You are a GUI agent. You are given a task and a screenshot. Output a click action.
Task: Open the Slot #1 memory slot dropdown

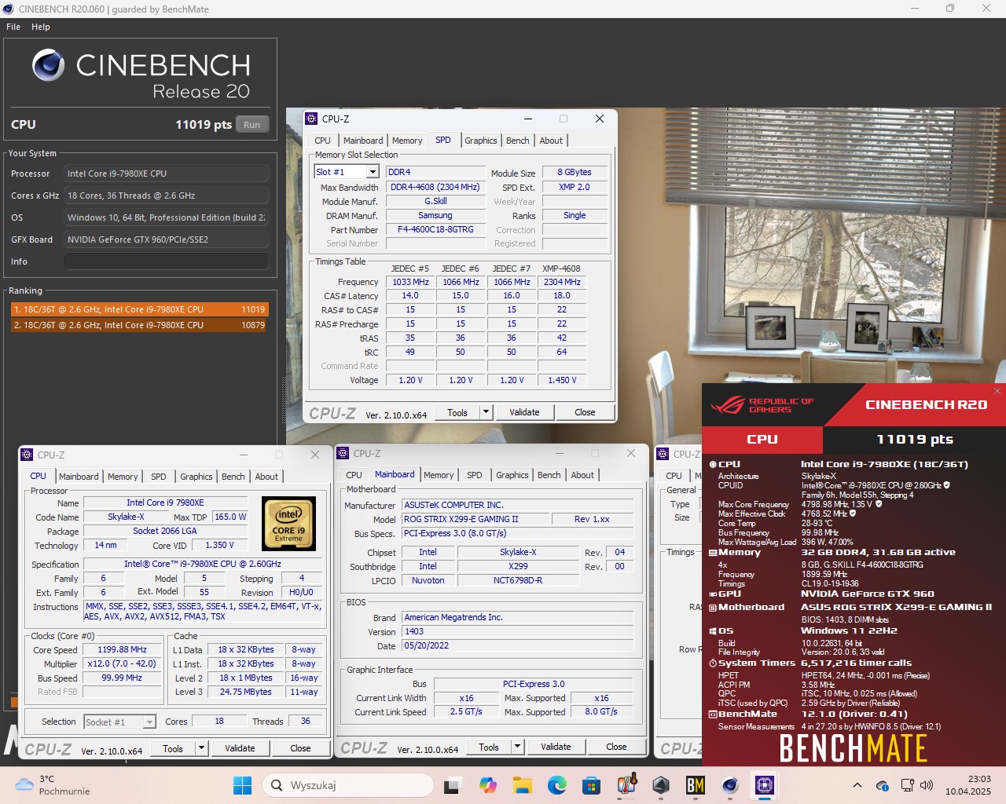347,172
